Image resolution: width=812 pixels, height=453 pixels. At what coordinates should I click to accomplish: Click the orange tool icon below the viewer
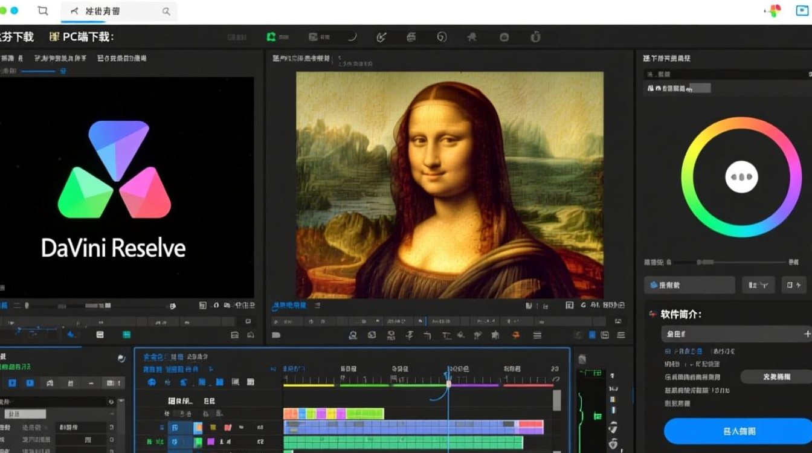pyautogui.click(x=515, y=335)
